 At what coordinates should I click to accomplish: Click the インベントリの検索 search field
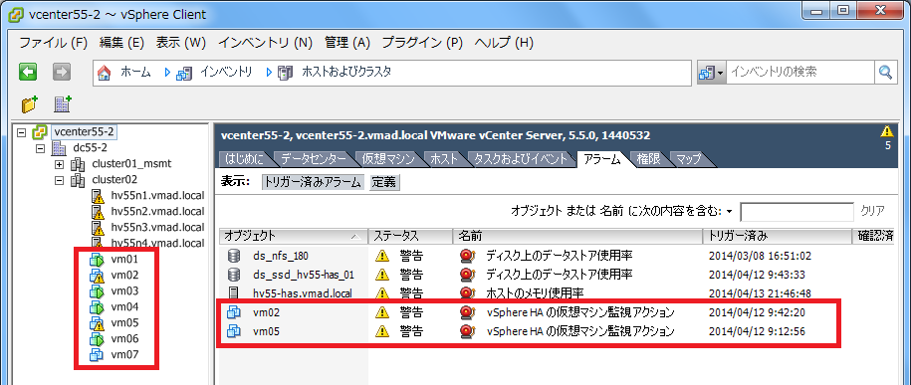pyautogui.click(x=799, y=72)
